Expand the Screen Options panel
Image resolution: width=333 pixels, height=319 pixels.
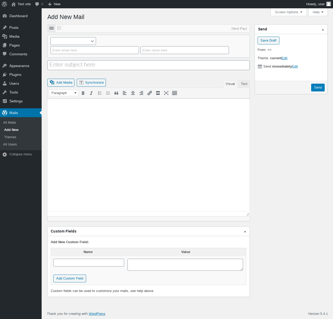coord(289,12)
